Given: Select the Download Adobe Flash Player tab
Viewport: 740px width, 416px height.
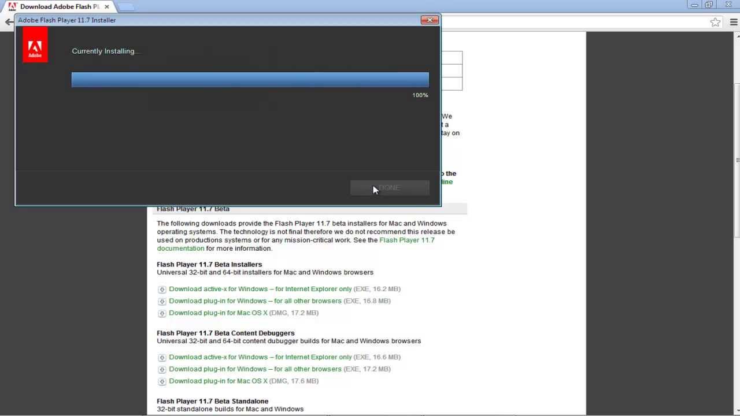Looking at the screenshot, I should coord(60,7).
